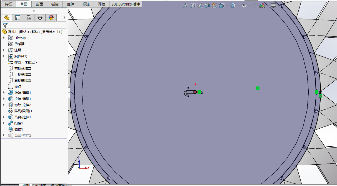
Task: Click the Dynamic Annotation Views icon
Action: click(x=214, y=5)
